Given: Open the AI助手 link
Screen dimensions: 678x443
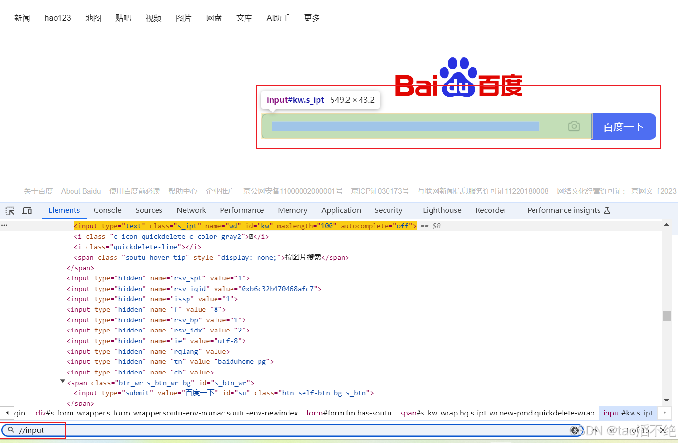Looking at the screenshot, I should pos(278,18).
